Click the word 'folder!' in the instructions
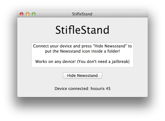Screen dimensions: 165x121 coord(114,51)
